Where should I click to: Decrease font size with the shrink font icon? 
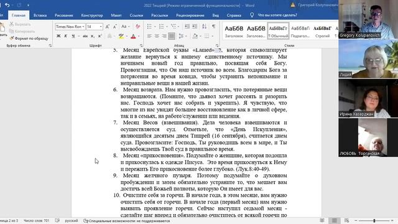[x=115, y=26]
